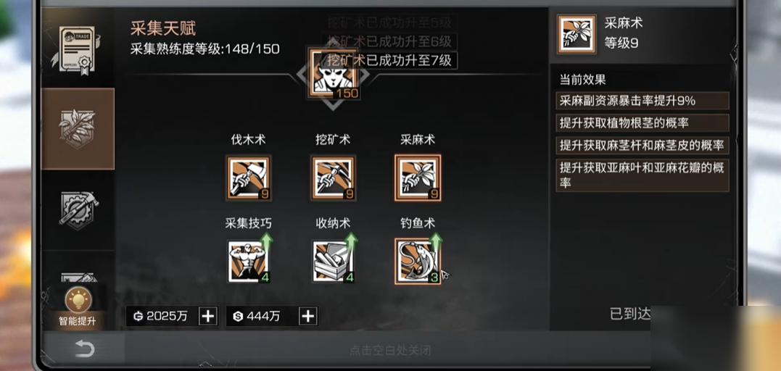This screenshot has height=371, width=781.
Task: Click the 采麻术 icon in the detail panel
Action: point(577,34)
